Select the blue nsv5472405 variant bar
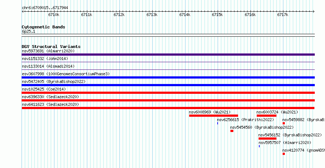Image resolution: width=325 pixels, height=168 pixels. 168,85
